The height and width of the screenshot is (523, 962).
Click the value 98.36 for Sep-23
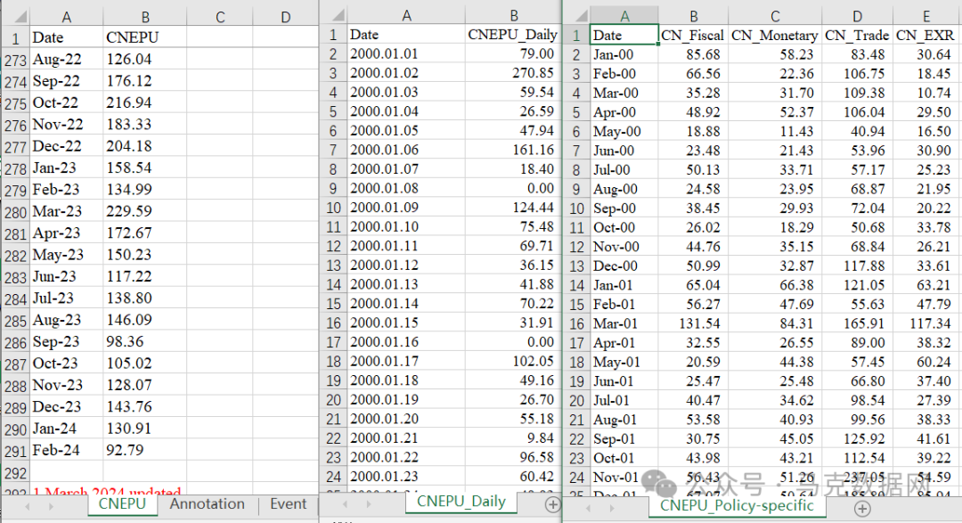(145, 341)
